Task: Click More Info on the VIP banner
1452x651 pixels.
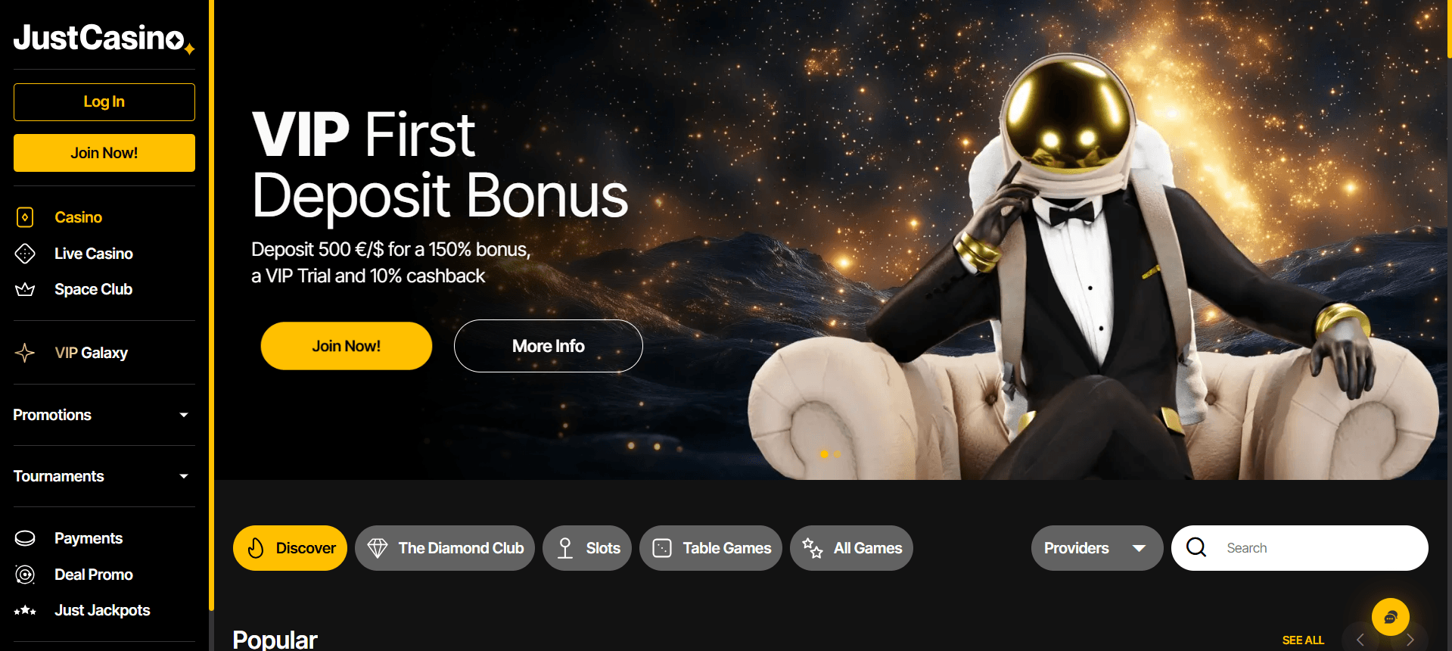Action: [x=549, y=346]
